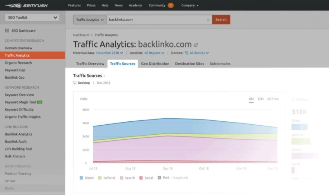This screenshot has height=195, width=329.
Task: Click the Desktop monitor icon
Action: pos(75,83)
